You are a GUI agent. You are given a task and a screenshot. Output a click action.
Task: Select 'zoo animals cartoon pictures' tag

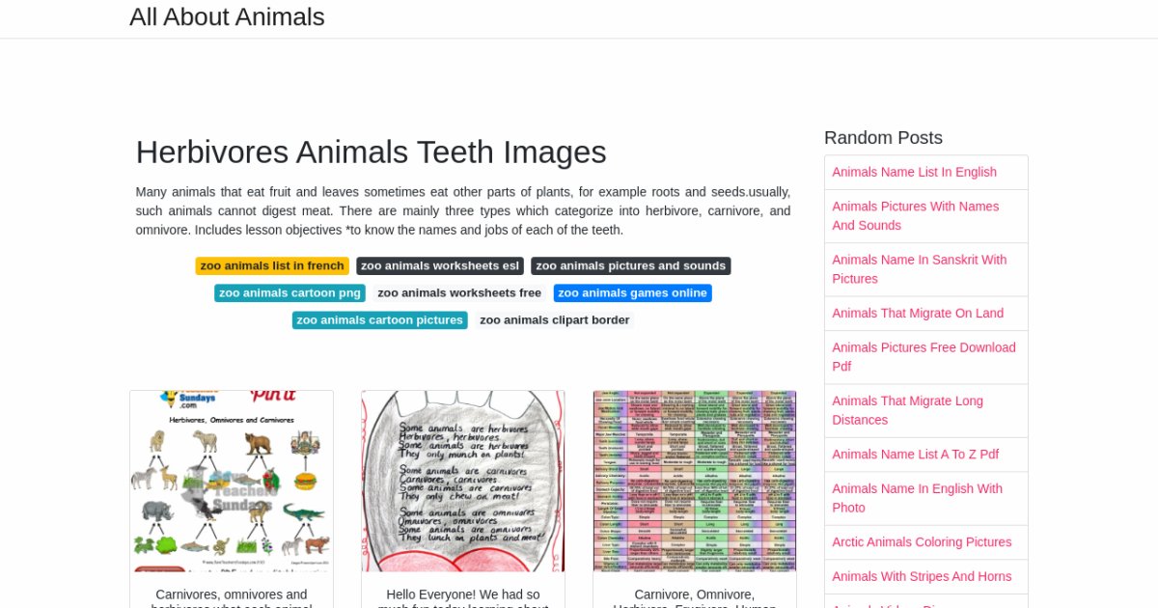[x=379, y=320]
